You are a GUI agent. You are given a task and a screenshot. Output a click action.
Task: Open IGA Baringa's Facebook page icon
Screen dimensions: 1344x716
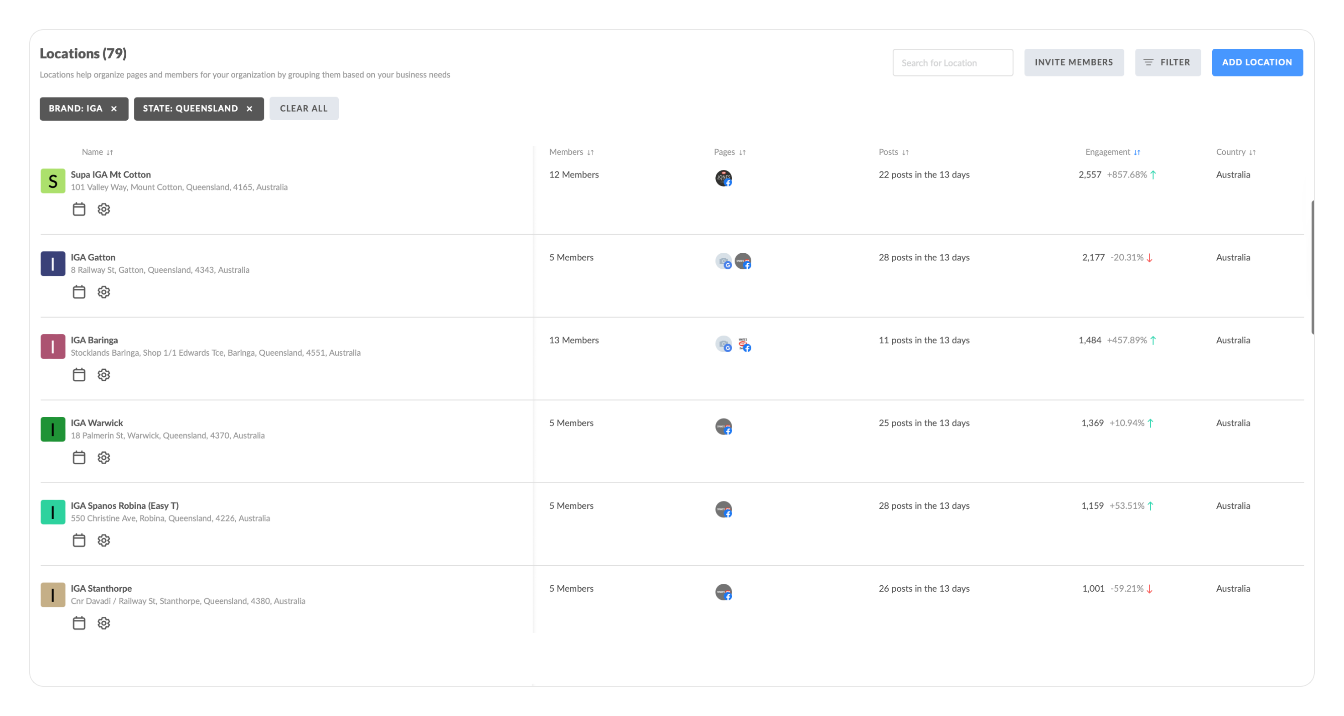click(x=744, y=344)
